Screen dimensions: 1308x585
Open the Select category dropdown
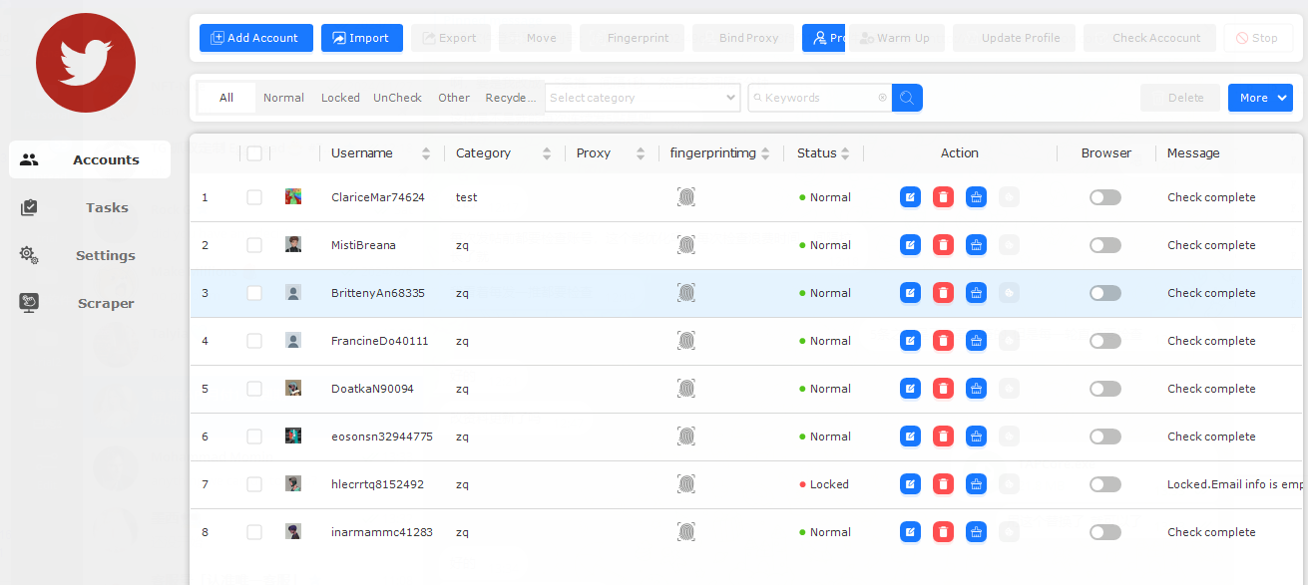click(x=642, y=98)
